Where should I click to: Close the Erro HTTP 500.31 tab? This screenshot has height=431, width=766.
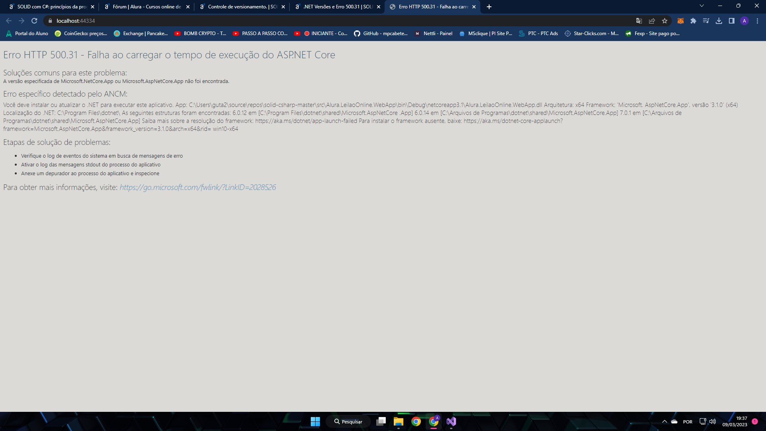(x=474, y=7)
